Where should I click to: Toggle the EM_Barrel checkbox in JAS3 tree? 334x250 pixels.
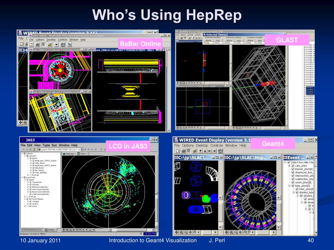34,168
